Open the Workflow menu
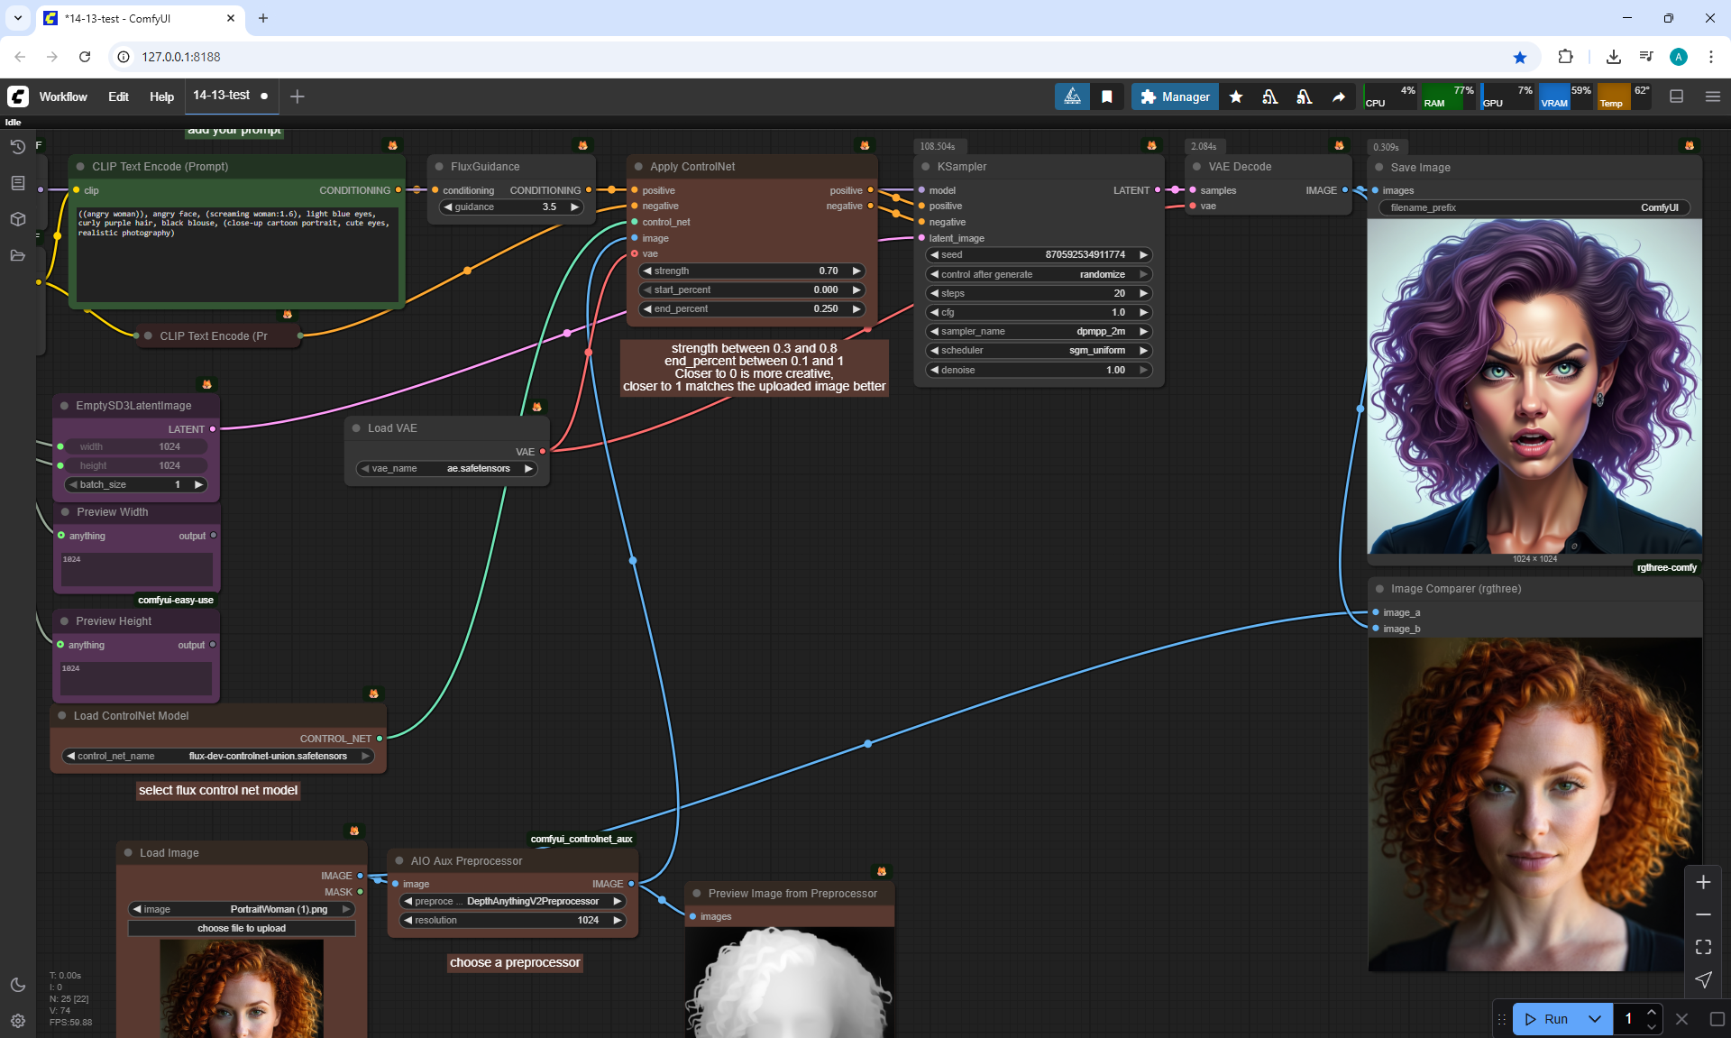 pyautogui.click(x=63, y=96)
